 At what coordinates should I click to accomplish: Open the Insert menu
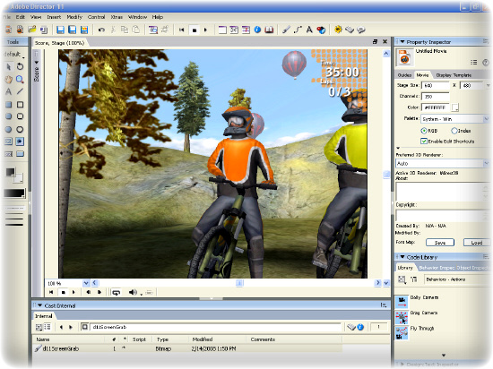click(54, 17)
